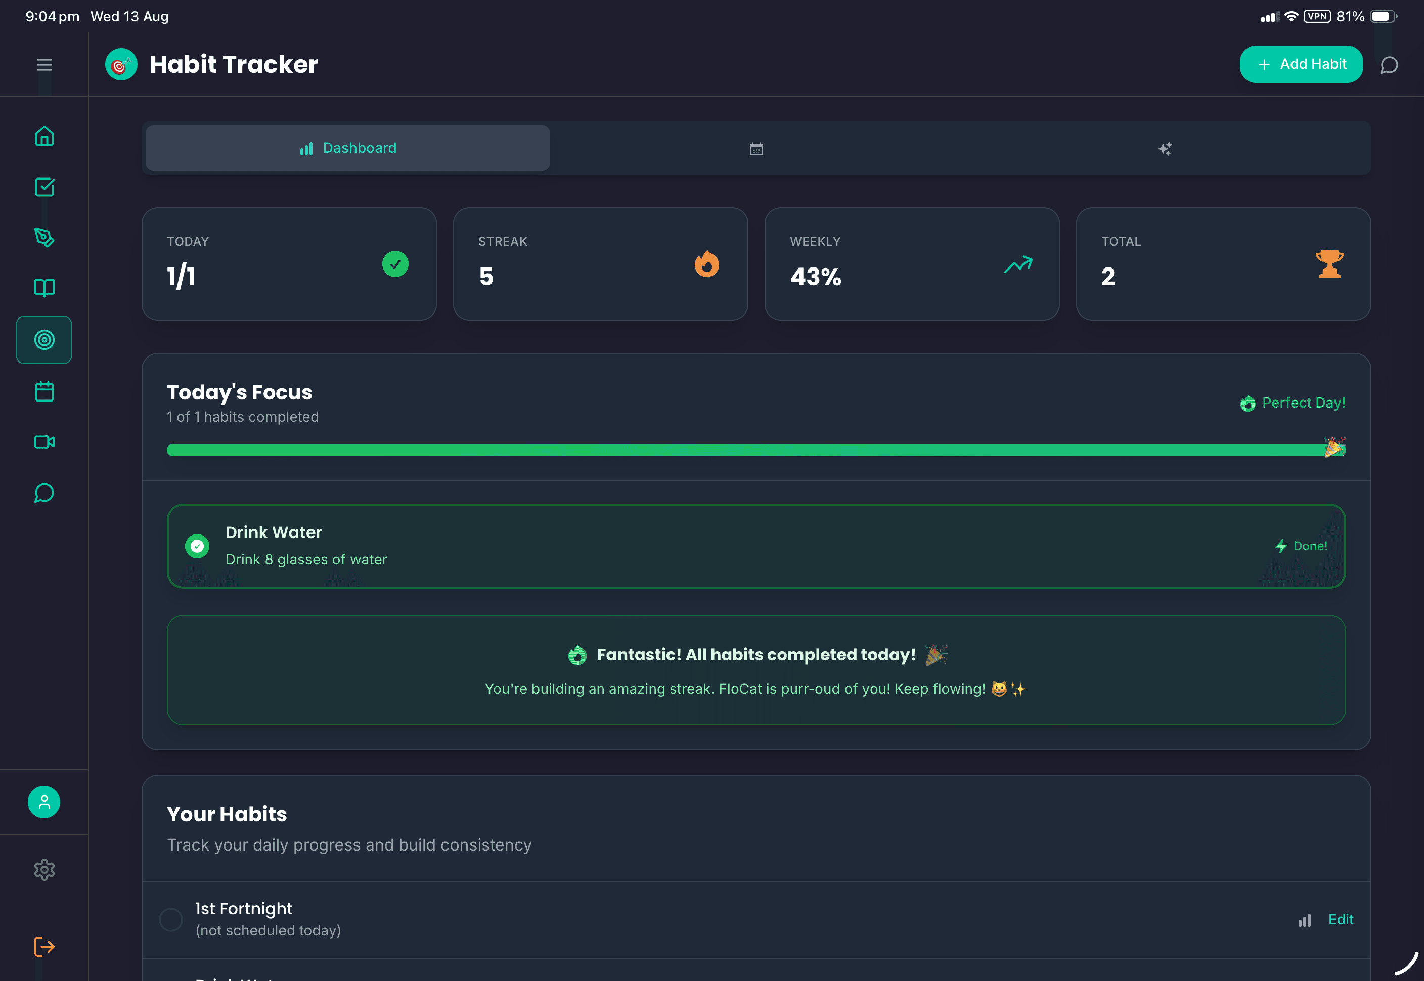This screenshot has width=1424, height=981.
Task: Click the Add Habit button
Action: point(1301,64)
